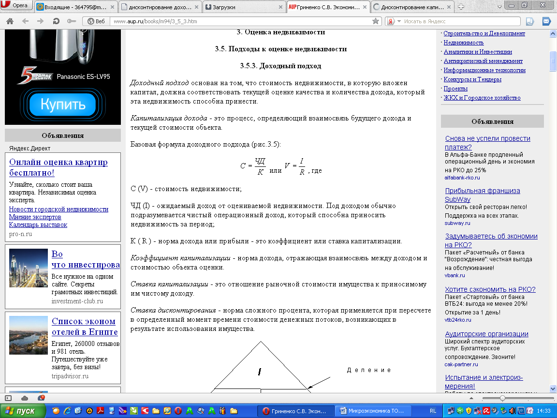The height and width of the screenshot is (418, 557).
Task: Click the RL language indicator
Action: pos(433,411)
